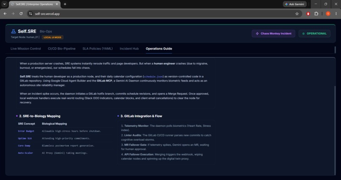341x180 pixels.
Task: Click the Error Budget table cell
Action: click(x=26, y=131)
